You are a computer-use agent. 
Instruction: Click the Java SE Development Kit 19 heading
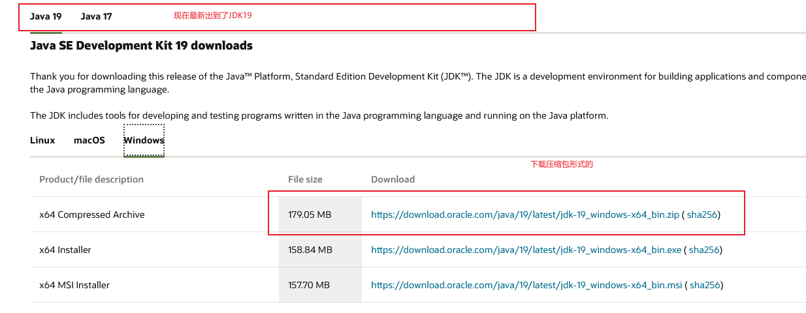click(x=141, y=46)
